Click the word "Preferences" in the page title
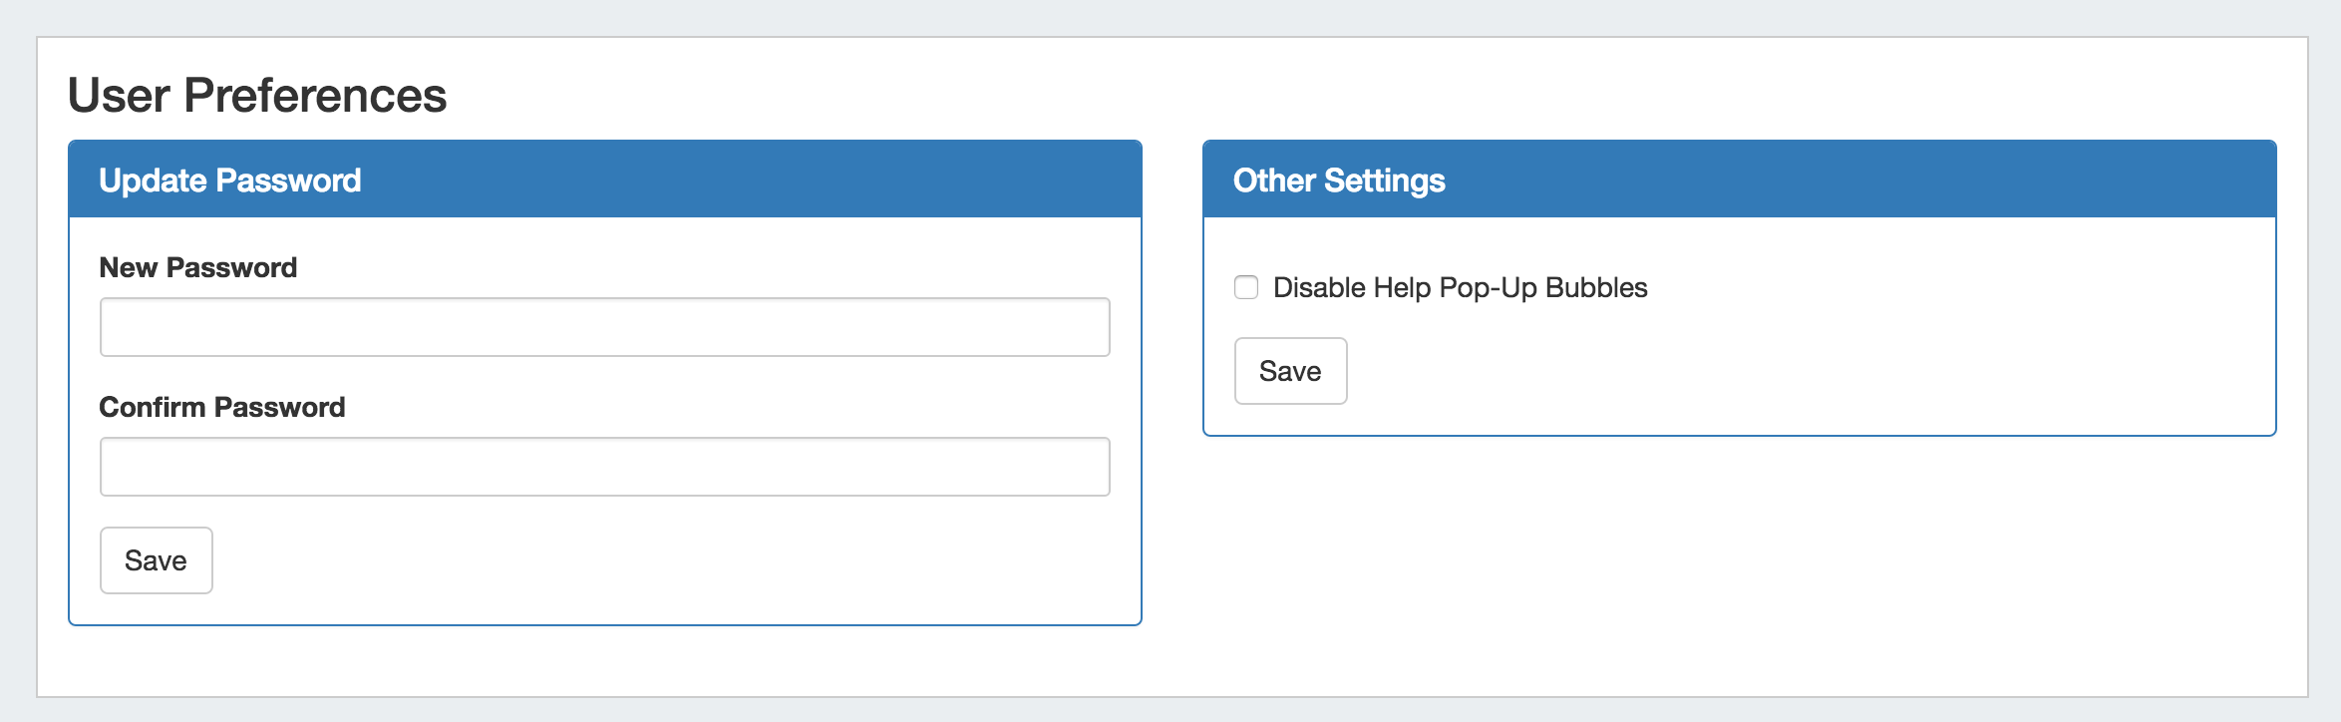This screenshot has height=722, width=2341. point(315,96)
